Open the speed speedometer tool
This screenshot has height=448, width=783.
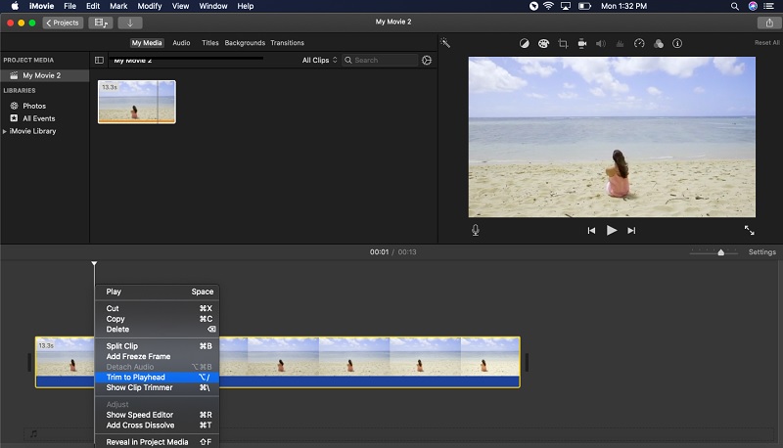coord(639,43)
